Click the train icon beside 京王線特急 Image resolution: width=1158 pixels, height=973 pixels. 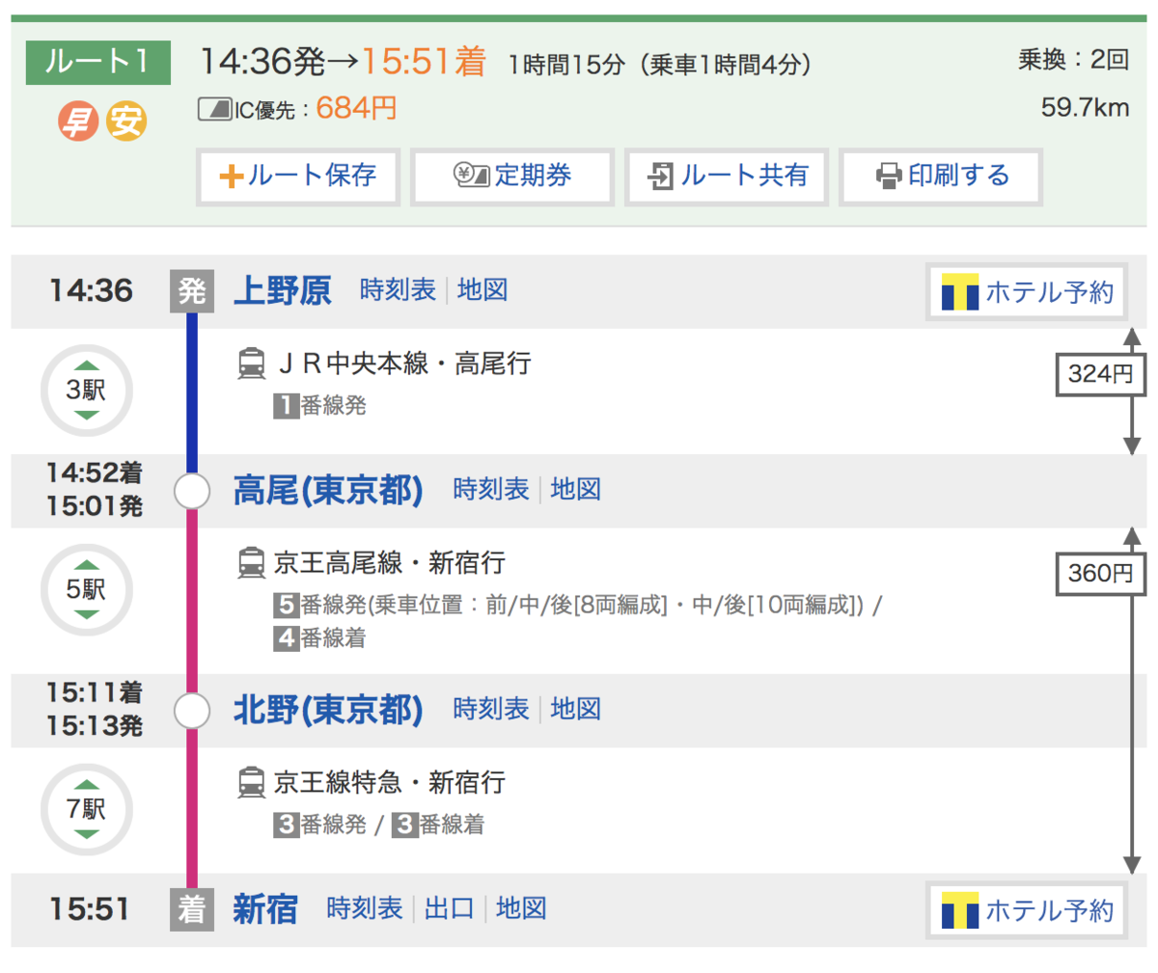(251, 783)
